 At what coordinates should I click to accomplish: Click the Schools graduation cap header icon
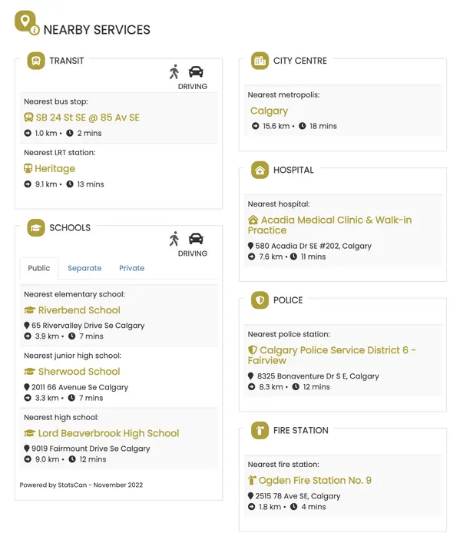point(36,227)
